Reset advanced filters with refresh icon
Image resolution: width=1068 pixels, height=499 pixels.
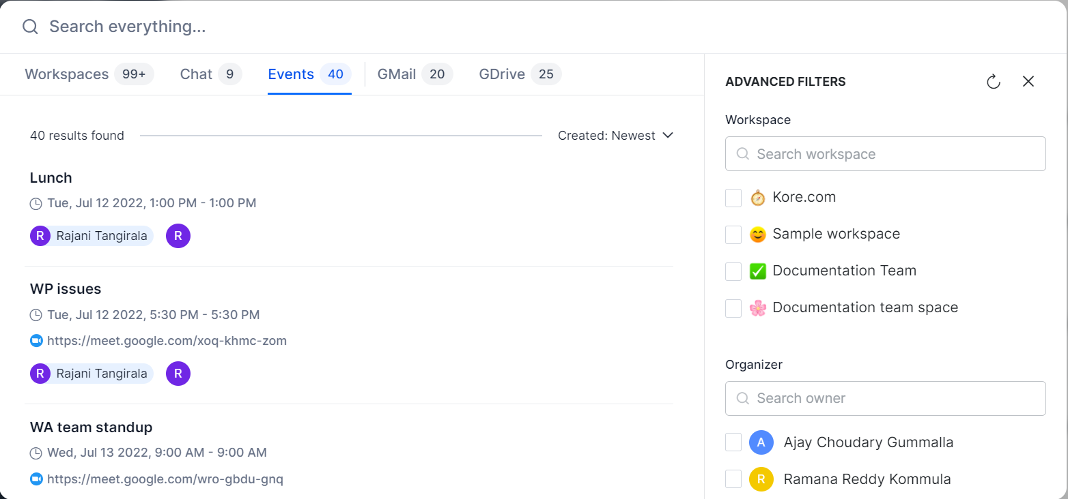(x=994, y=82)
